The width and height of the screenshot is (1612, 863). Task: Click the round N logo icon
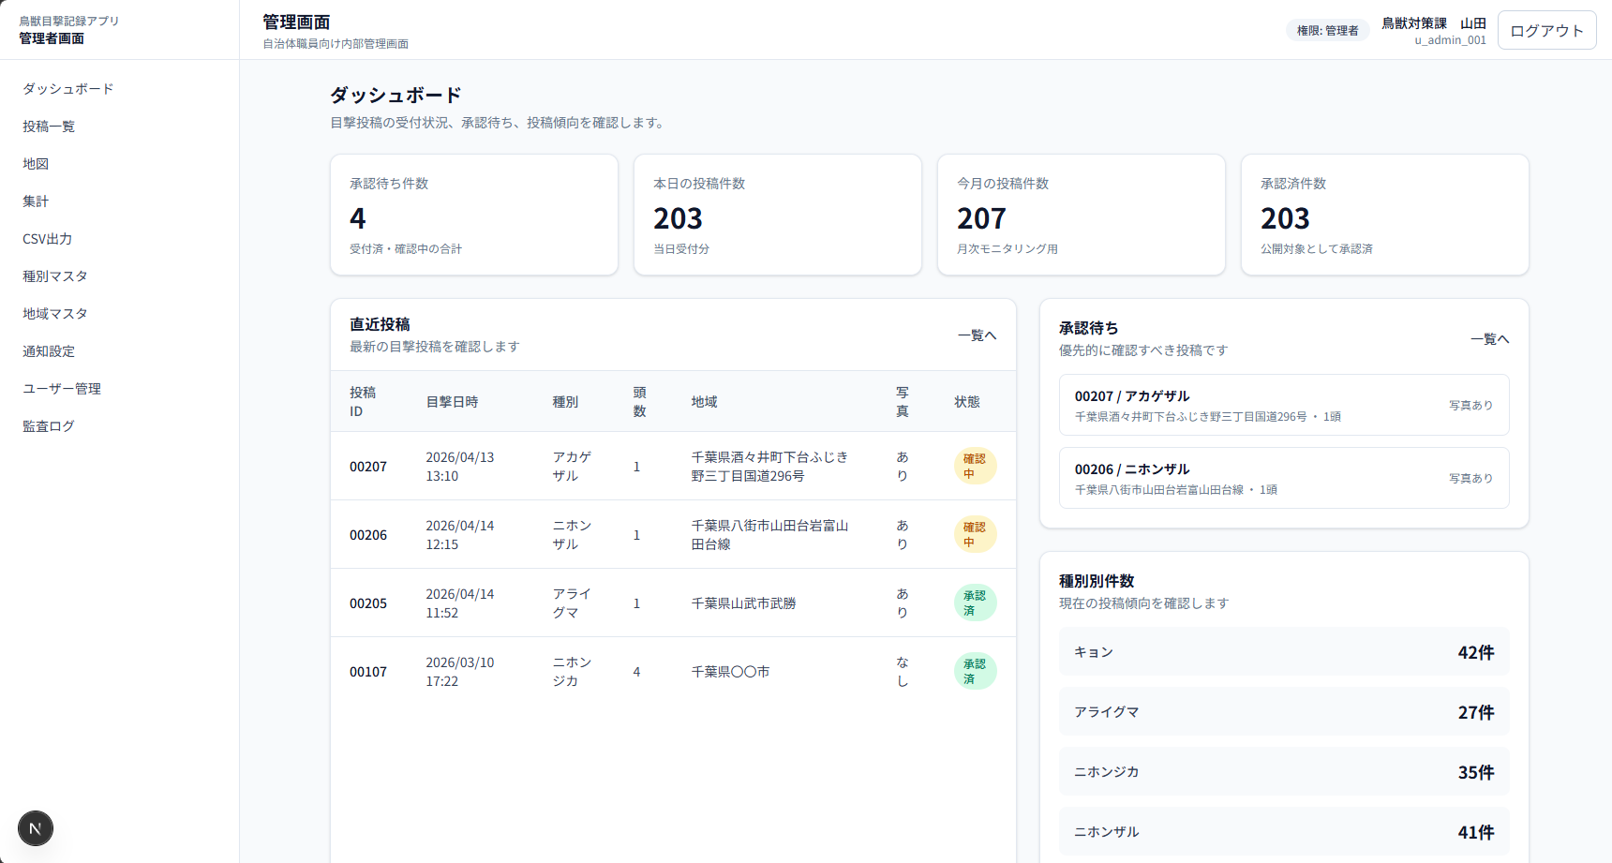36,828
